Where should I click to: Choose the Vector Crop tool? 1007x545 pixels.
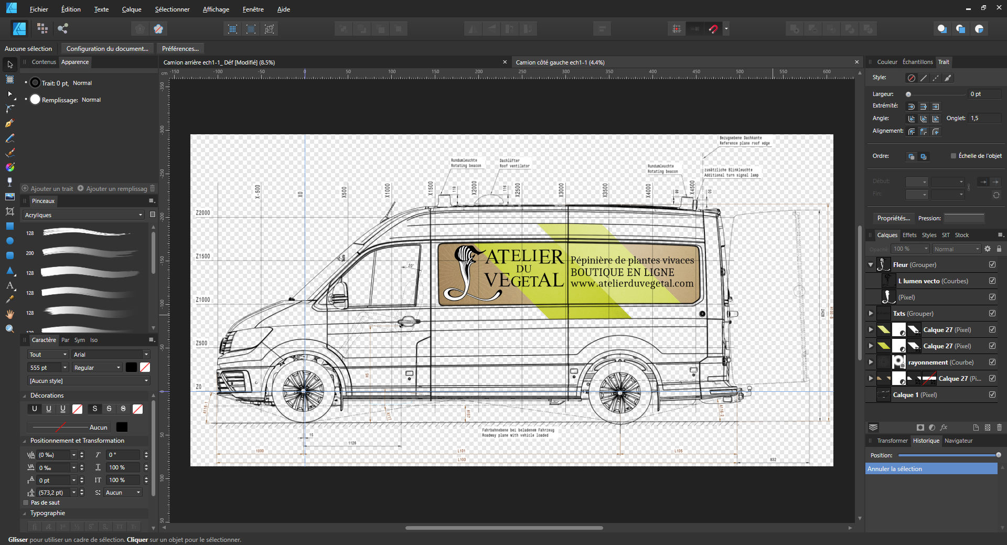pos(10,211)
